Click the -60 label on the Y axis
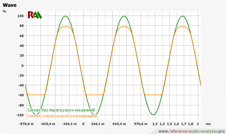 21,95
